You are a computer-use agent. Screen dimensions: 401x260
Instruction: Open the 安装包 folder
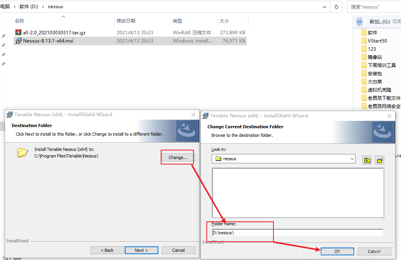click(374, 73)
